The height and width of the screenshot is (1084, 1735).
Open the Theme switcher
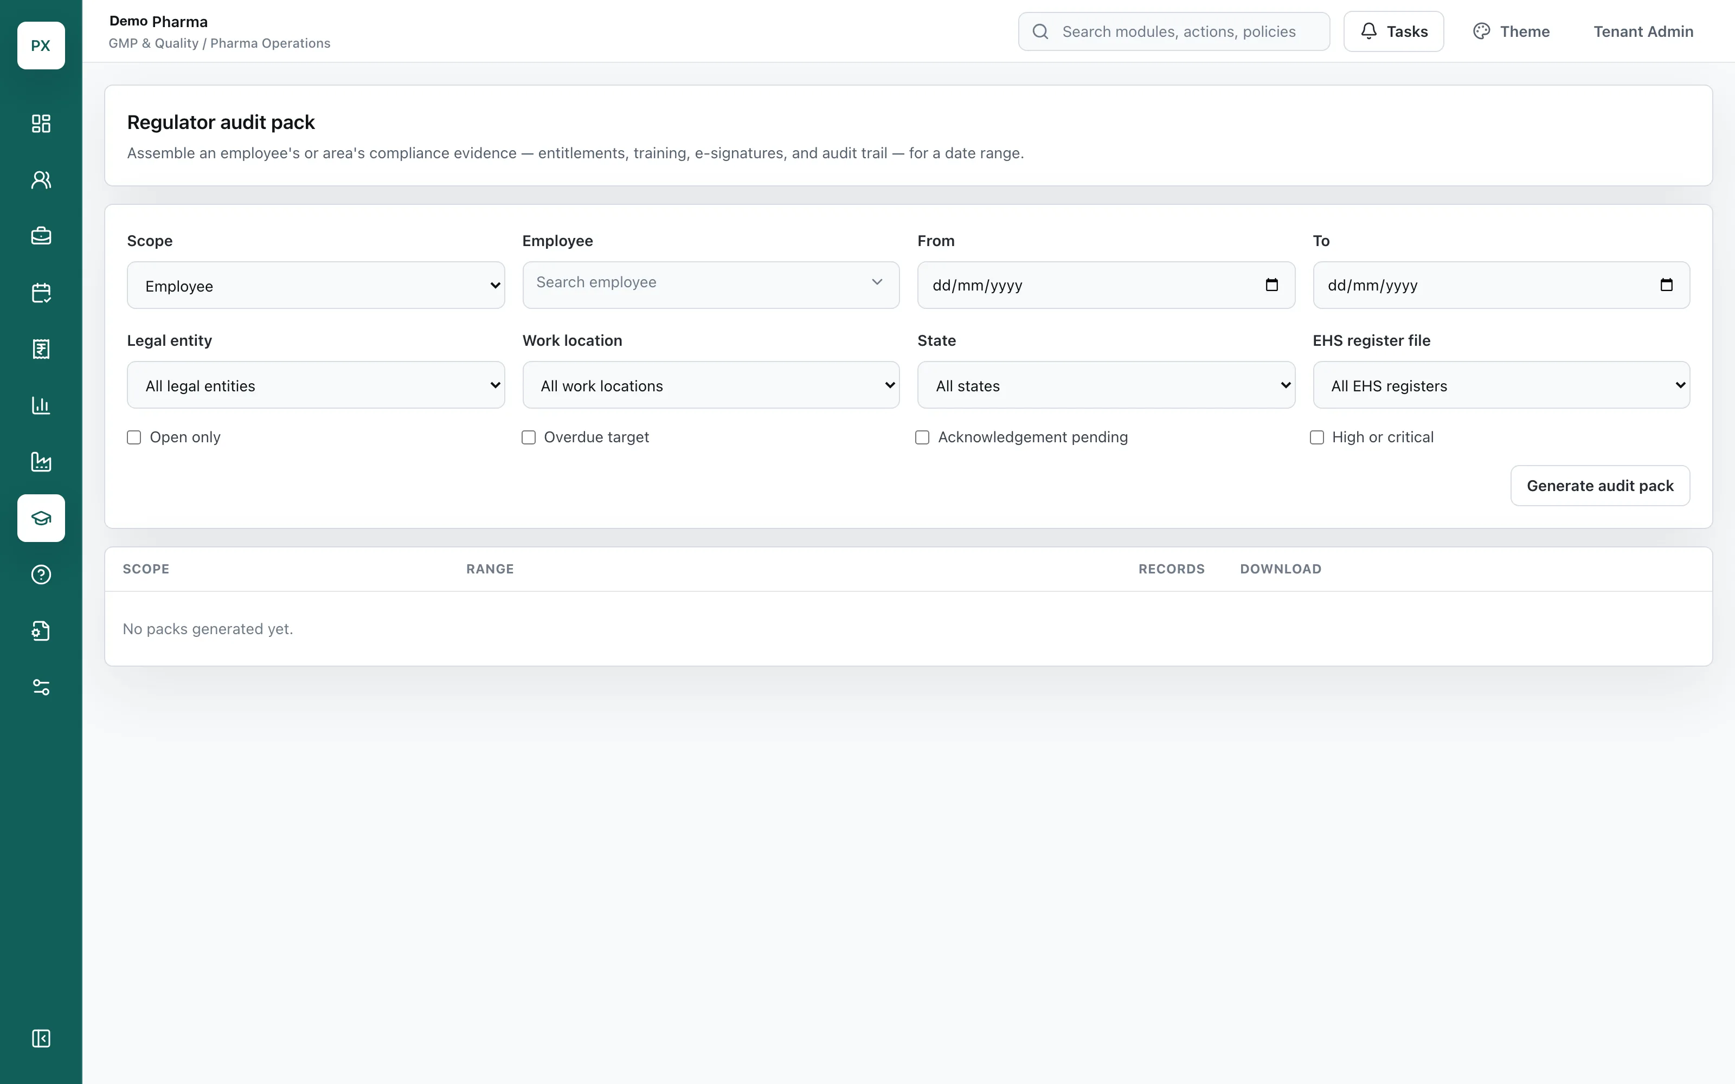click(1511, 31)
